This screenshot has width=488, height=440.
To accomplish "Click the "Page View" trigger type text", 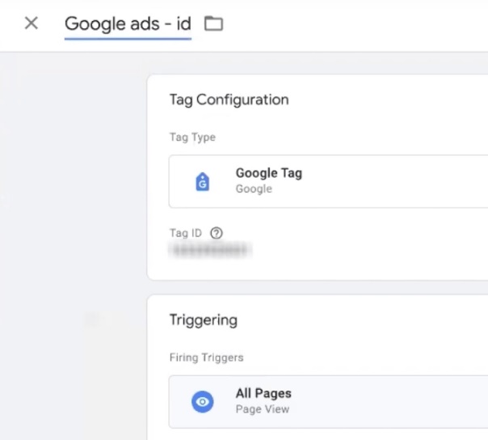I will [262, 409].
